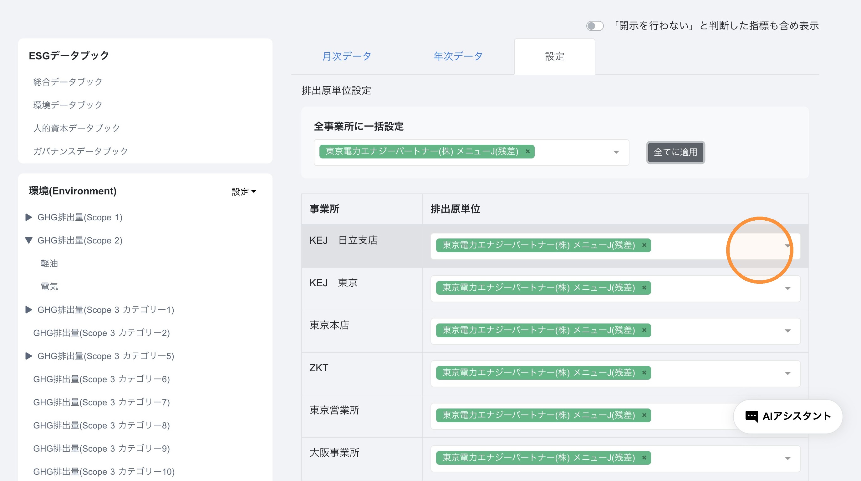Viewport: 861px width, 481px height.
Task: Select GHG排出量(Scope 3 カテゴリー6)
Action: [102, 379]
